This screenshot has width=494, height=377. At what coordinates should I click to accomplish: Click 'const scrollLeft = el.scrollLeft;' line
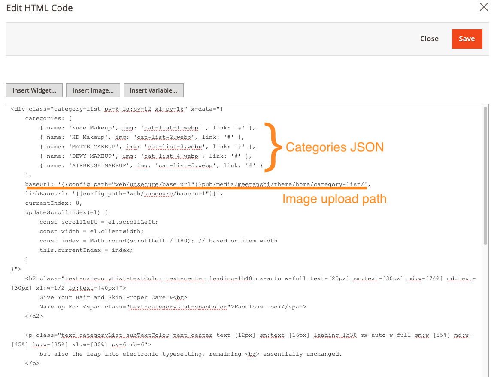click(x=99, y=222)
